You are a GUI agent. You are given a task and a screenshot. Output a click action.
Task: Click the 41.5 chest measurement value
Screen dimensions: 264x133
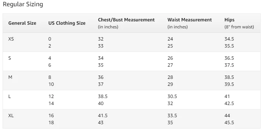pos(103,116)
